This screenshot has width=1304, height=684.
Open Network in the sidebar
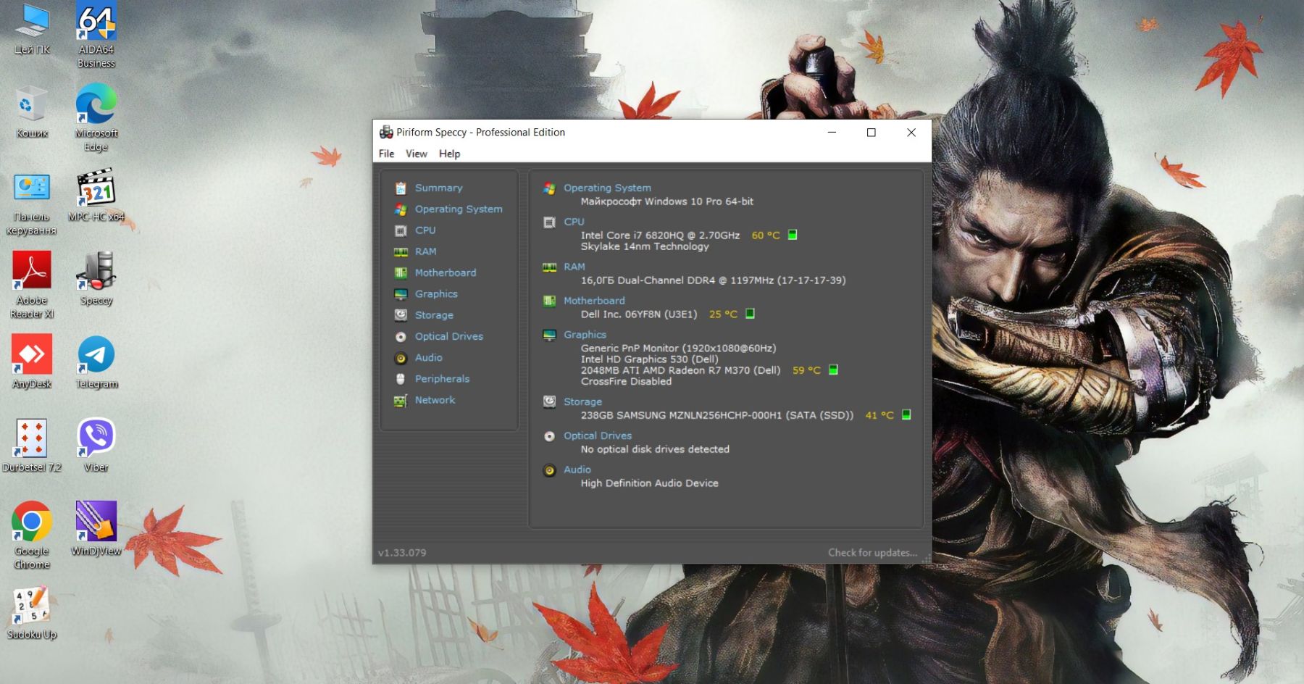(435, 400)
